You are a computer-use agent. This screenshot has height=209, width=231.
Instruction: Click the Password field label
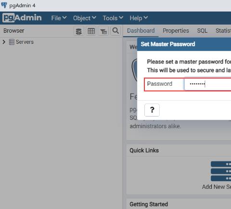tap(160, 84)
